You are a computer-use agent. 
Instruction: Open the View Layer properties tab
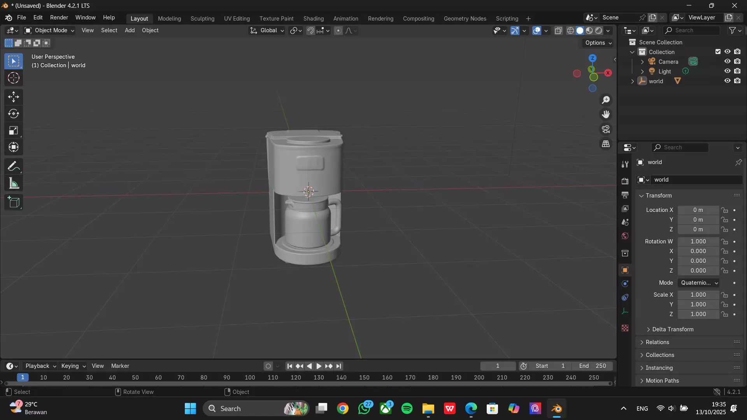click(x=625, y=208)
